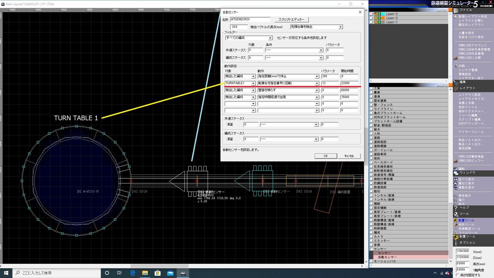Check the 踏切 parts category checkbox

point(372,191)
